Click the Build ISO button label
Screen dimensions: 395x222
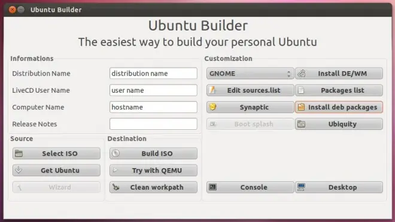[157, 153]
